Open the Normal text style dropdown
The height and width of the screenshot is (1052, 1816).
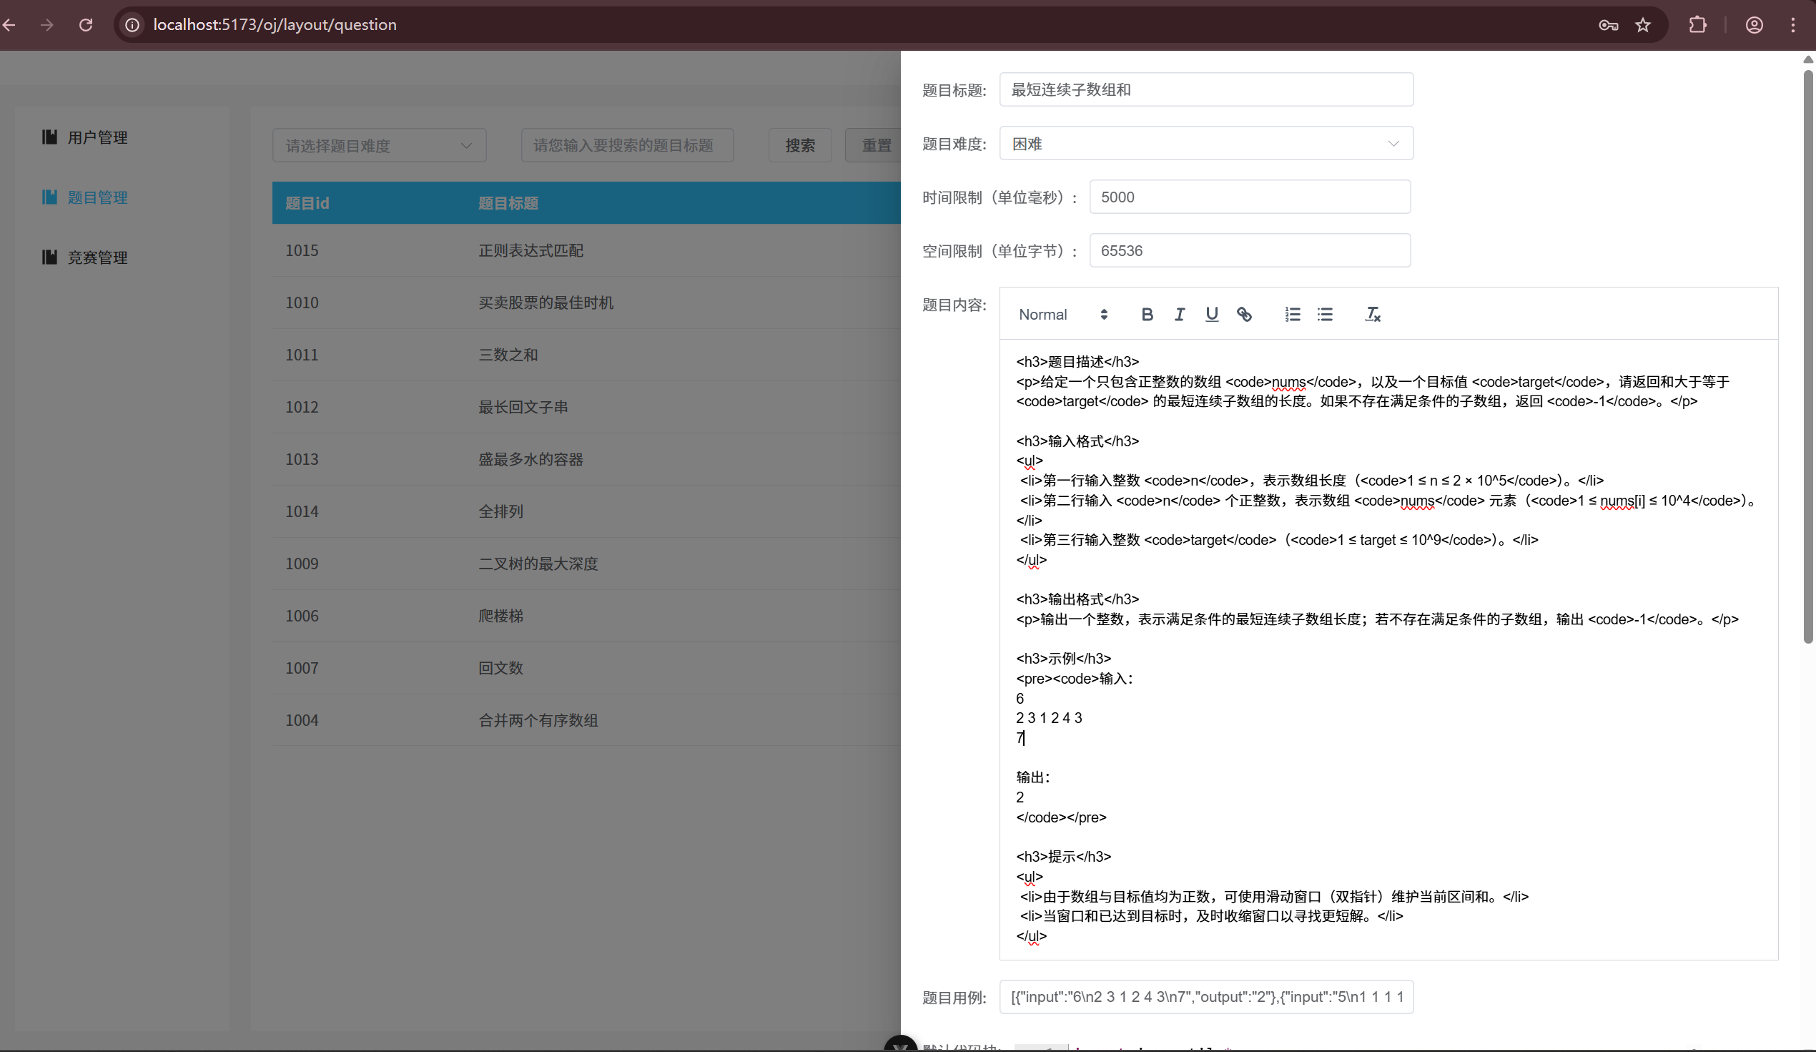(1060, 314)
